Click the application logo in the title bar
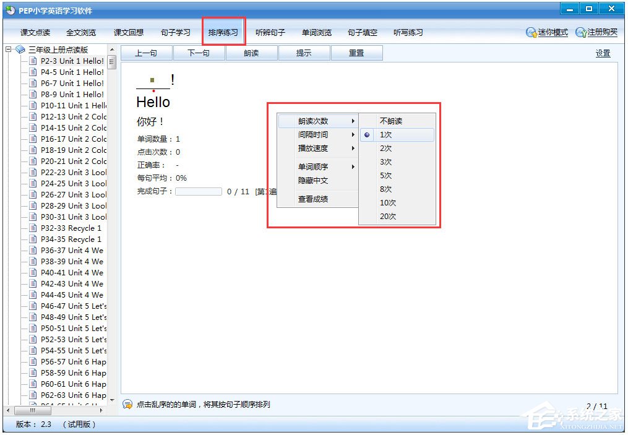This screenshot has width=628, height=435. pyautogui.click(x=12, y=9)
